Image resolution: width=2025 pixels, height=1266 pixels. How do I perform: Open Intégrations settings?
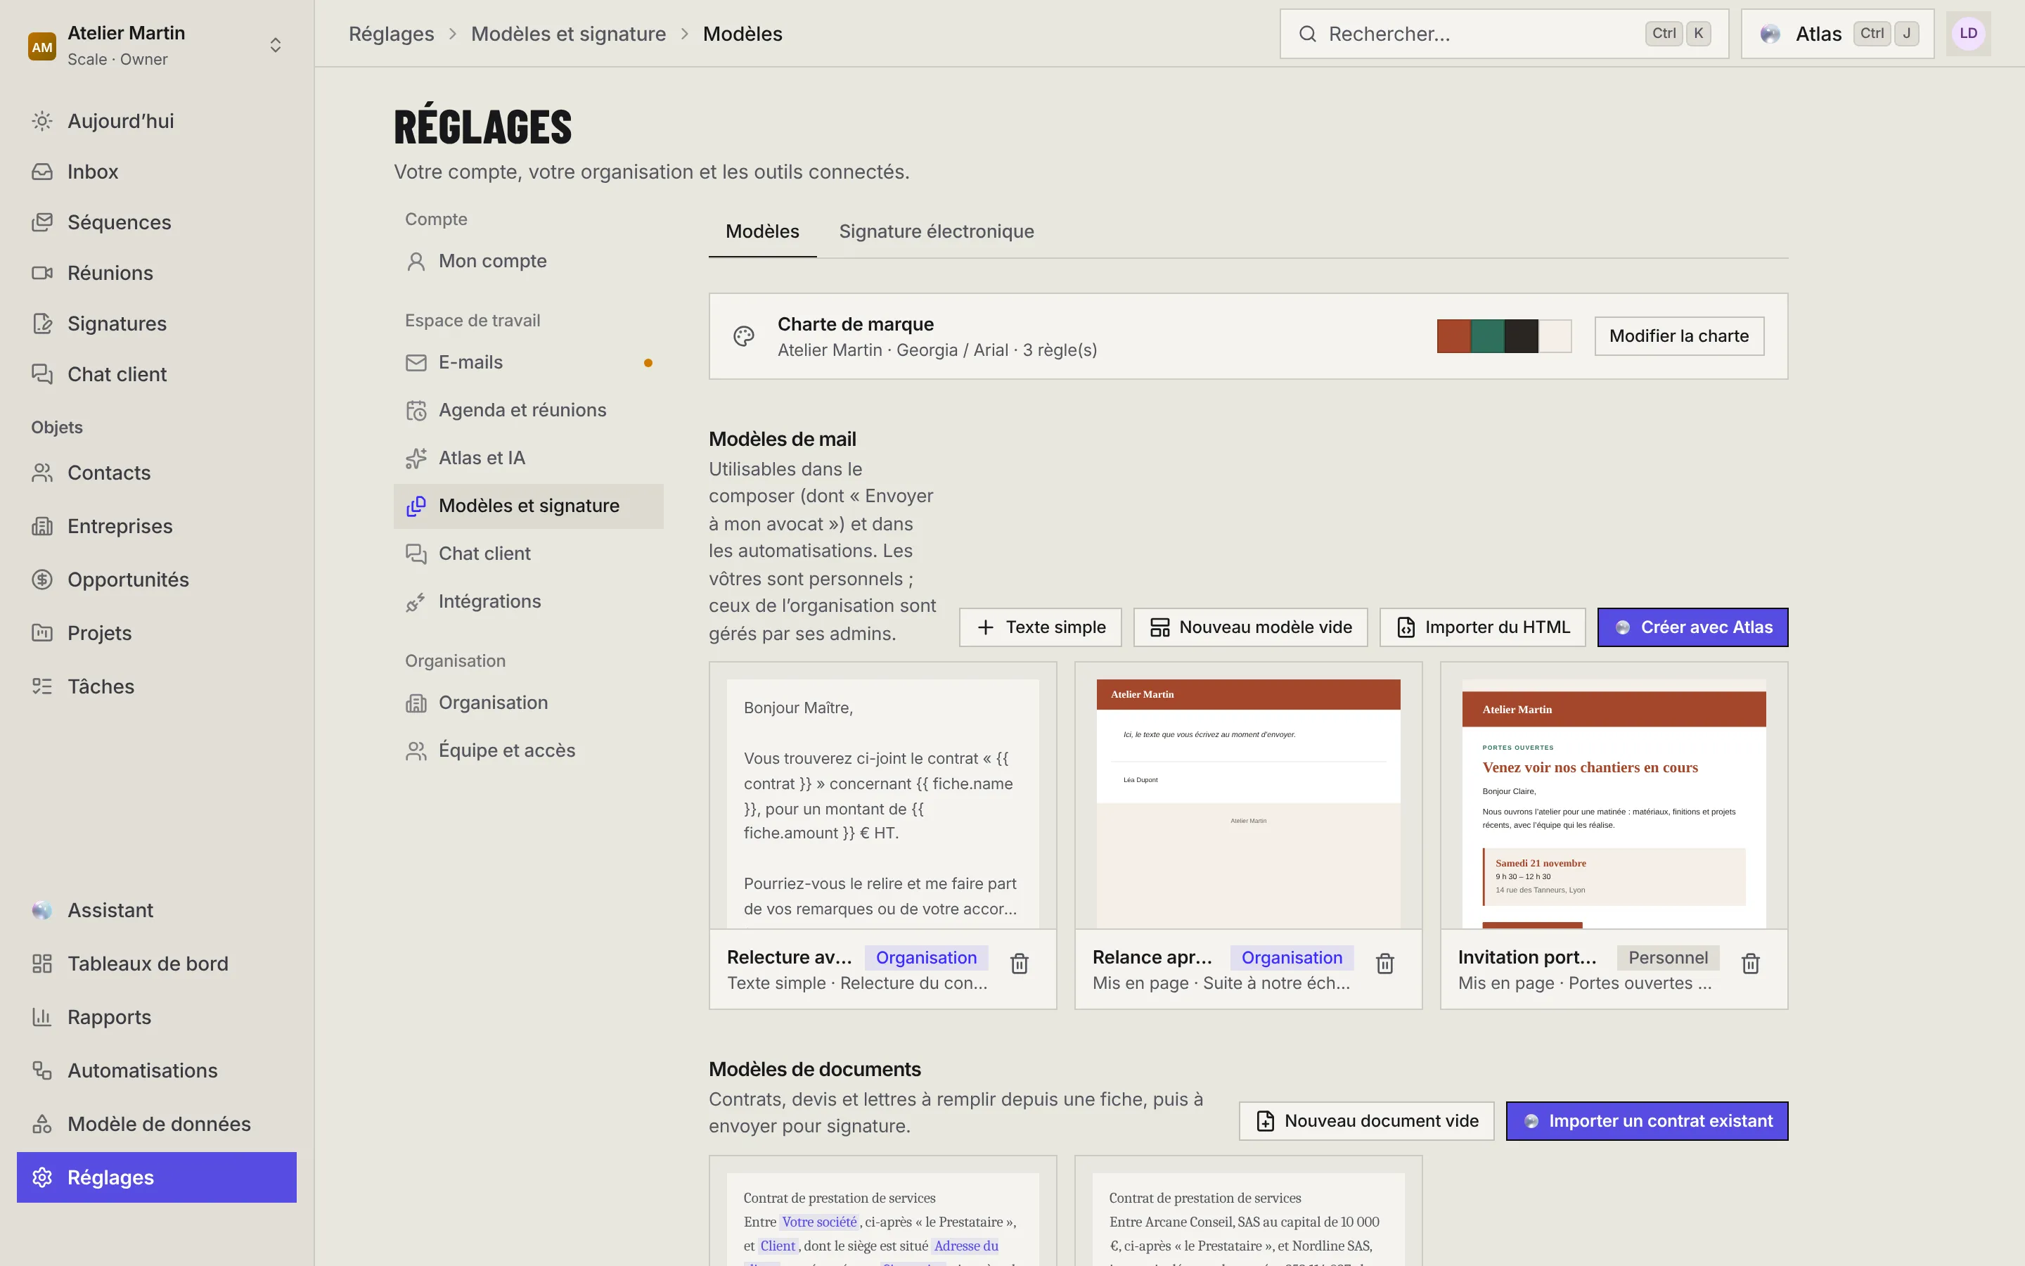[x=529, y=601]
